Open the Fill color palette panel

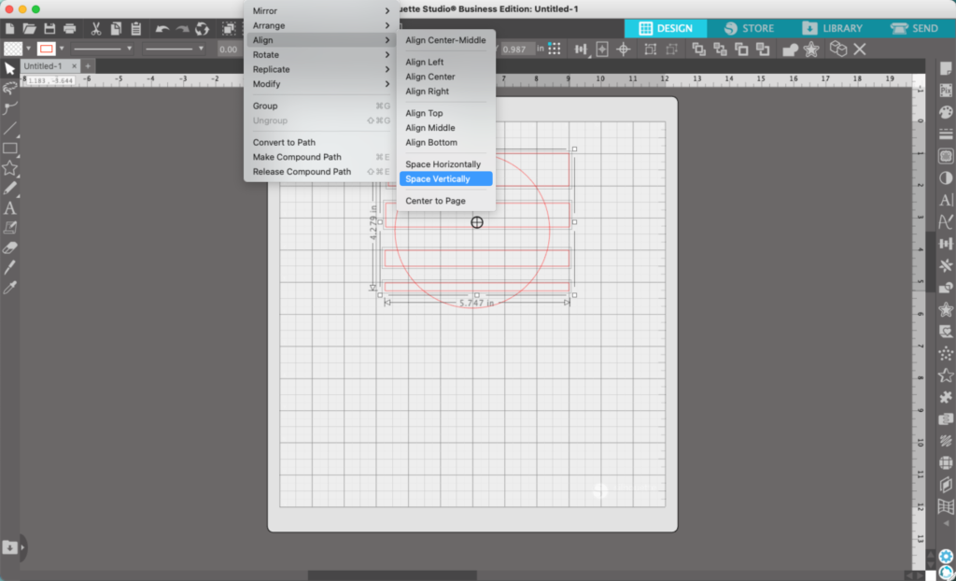(946, 112)
